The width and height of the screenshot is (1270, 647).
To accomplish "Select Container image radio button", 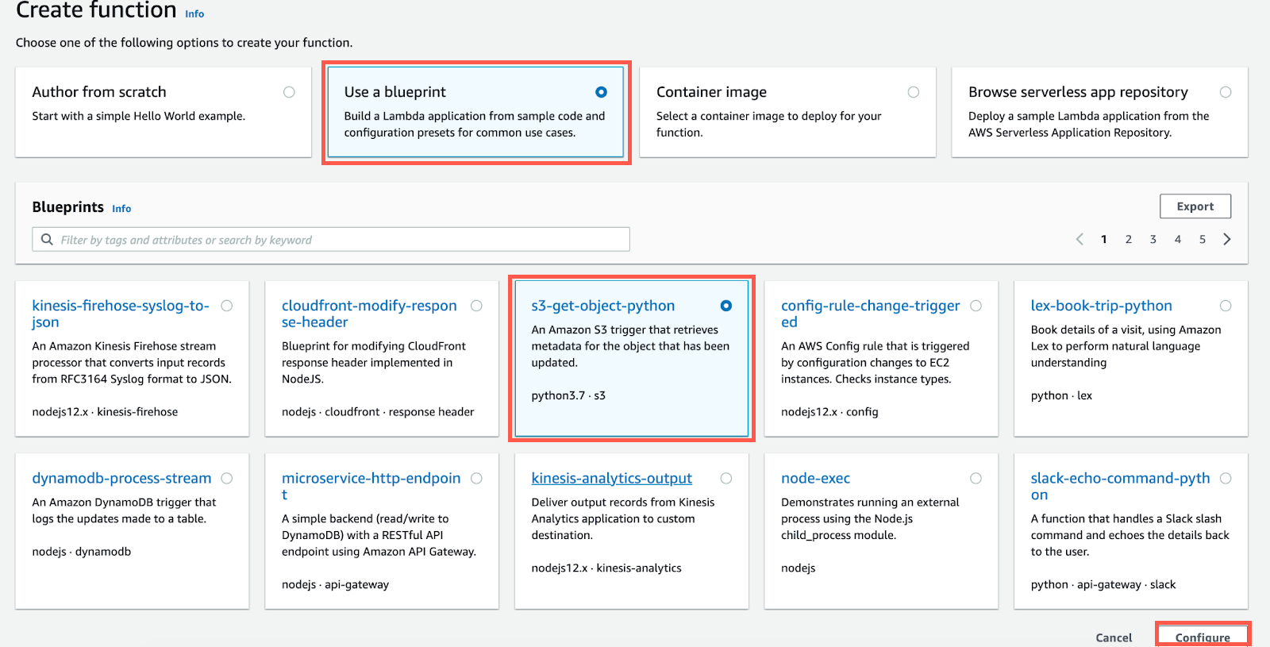I will [914, 92].
